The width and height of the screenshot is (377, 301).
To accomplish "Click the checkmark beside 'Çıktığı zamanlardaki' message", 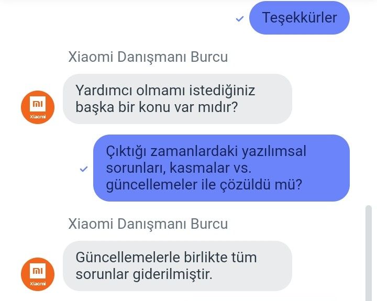I will 84,169.
